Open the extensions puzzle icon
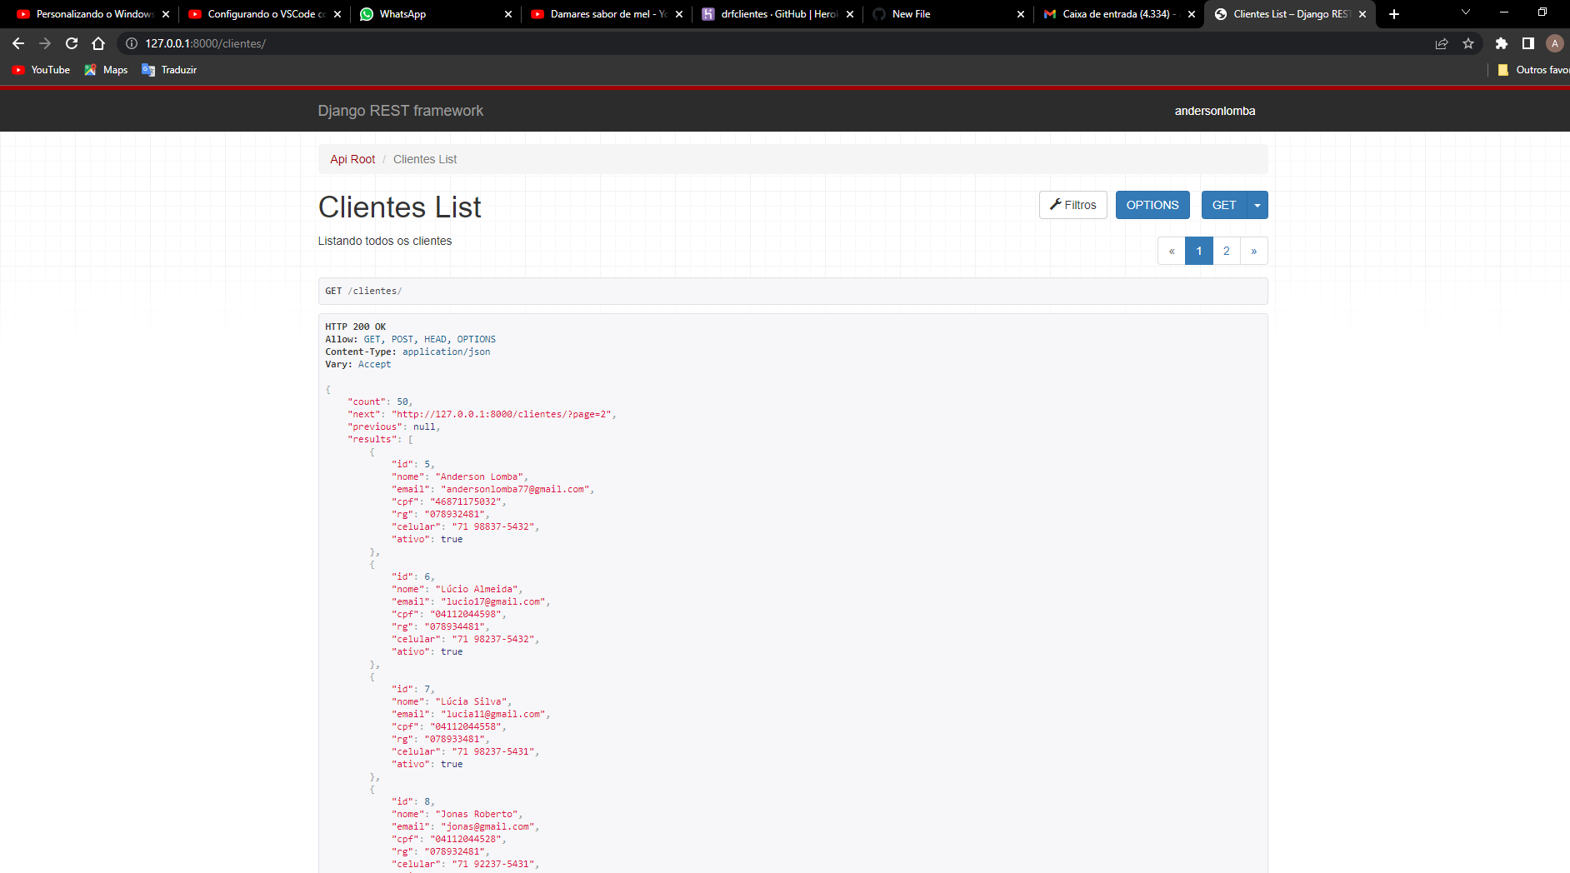 [x=1501, y=43]
